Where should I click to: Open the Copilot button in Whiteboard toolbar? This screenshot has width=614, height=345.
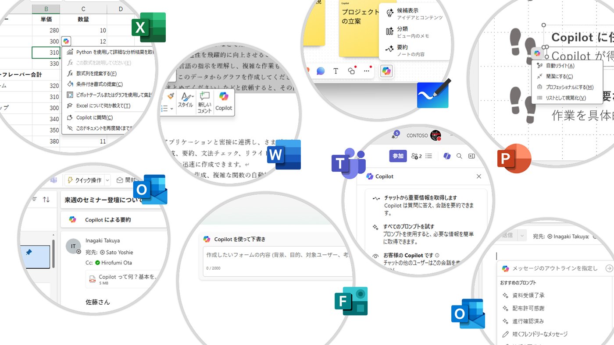[x=386, y=70]
